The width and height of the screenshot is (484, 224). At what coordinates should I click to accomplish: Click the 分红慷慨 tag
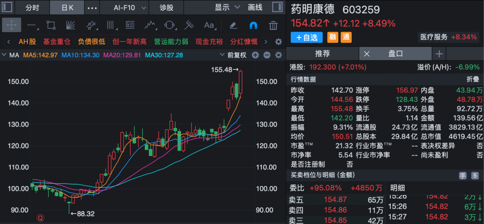click(x=243, y=42)
